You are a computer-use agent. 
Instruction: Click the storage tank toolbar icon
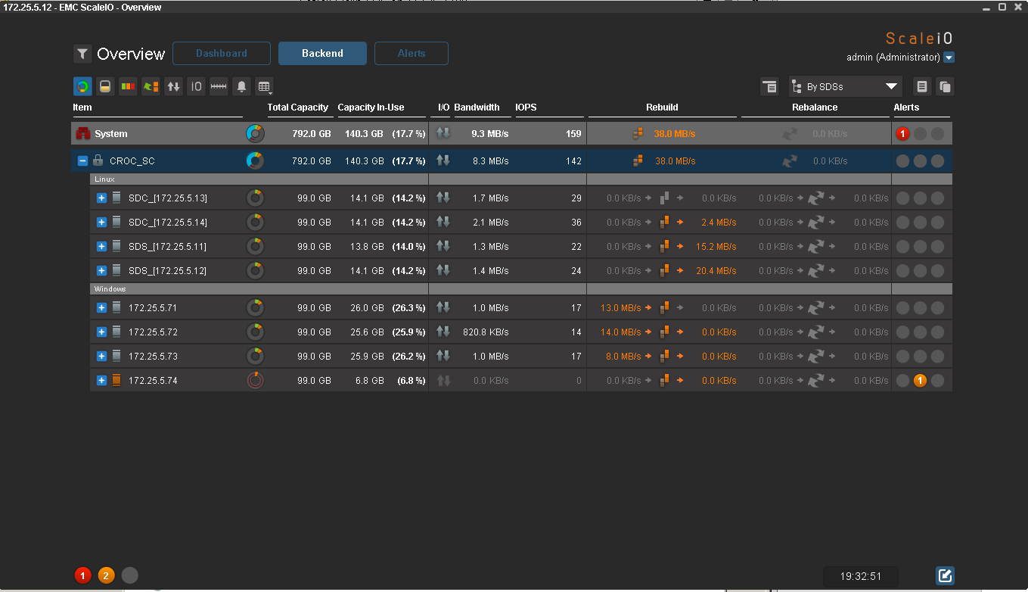tap(105, 86)
